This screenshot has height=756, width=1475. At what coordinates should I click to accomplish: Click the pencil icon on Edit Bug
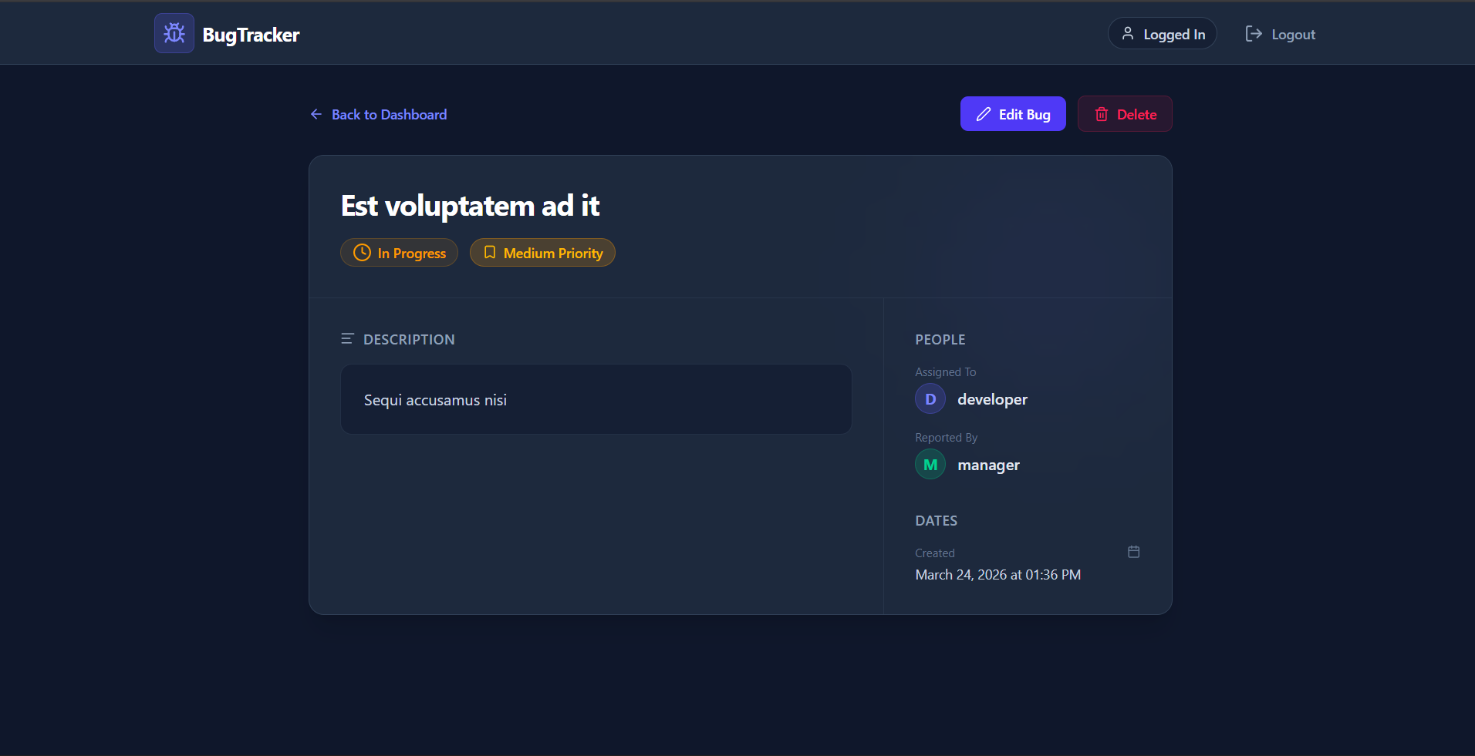click(983, 113)
